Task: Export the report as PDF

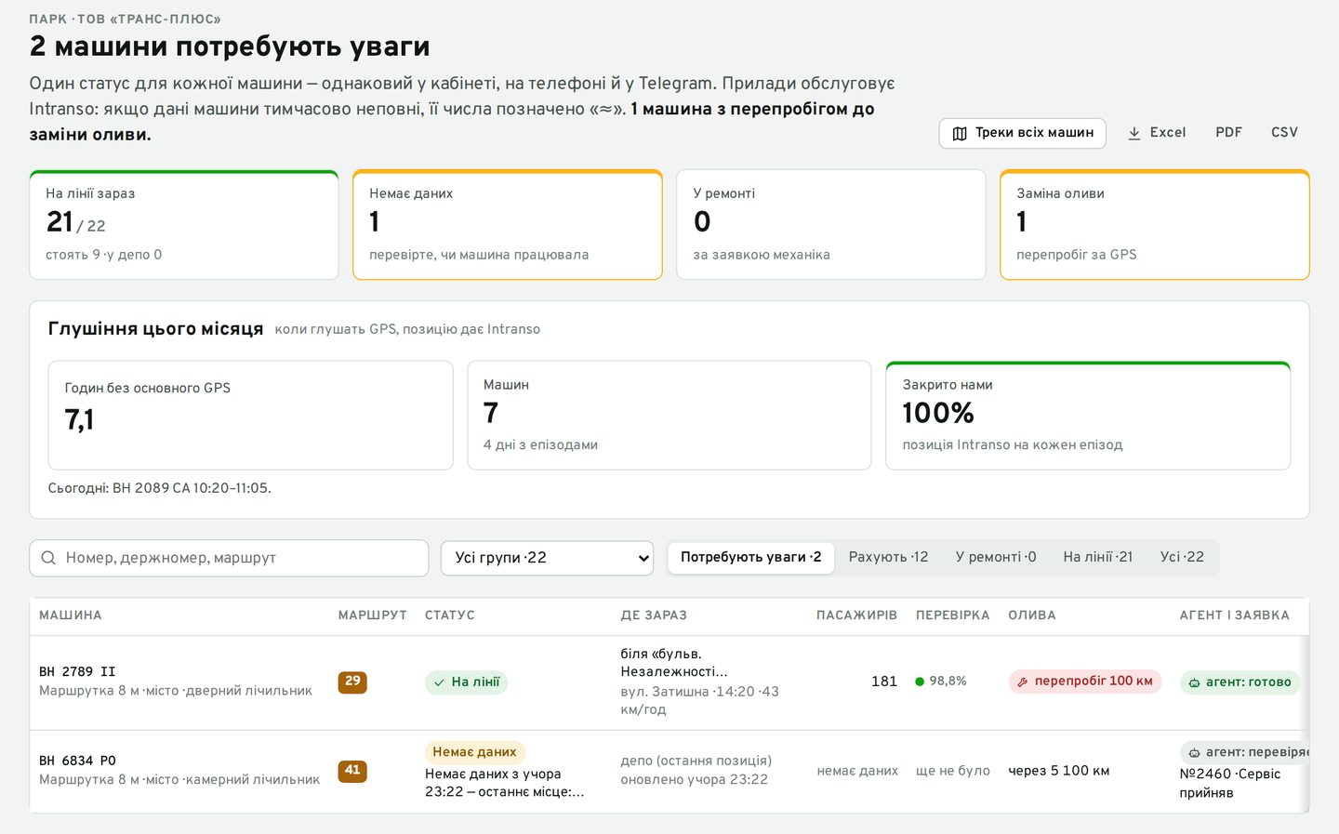Action: pyautogui.click(x=1228, y=133)
